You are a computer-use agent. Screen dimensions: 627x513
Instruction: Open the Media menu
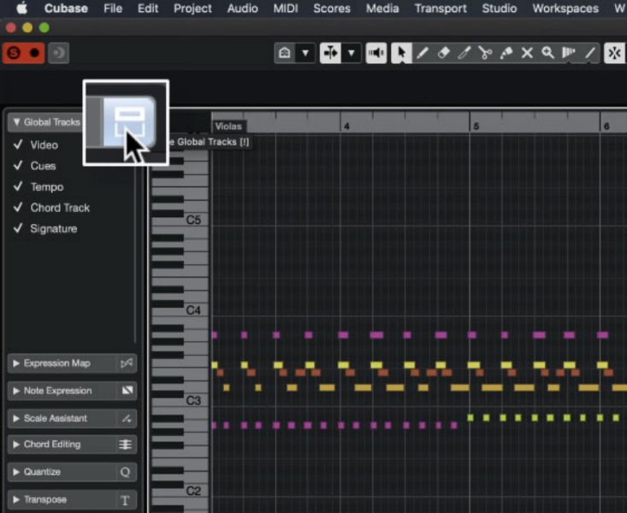(x=382, y=9)
